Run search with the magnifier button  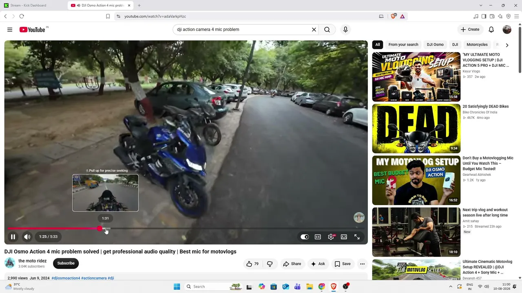click(x=327, y=30)
